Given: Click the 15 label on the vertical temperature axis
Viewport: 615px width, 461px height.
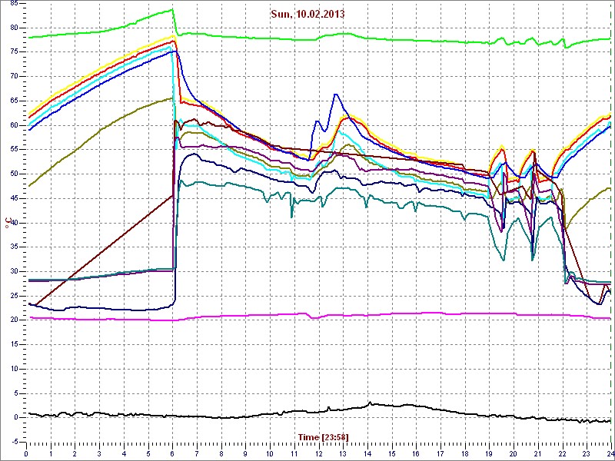Looking at the screenshot, I should (x=13, y=344).
